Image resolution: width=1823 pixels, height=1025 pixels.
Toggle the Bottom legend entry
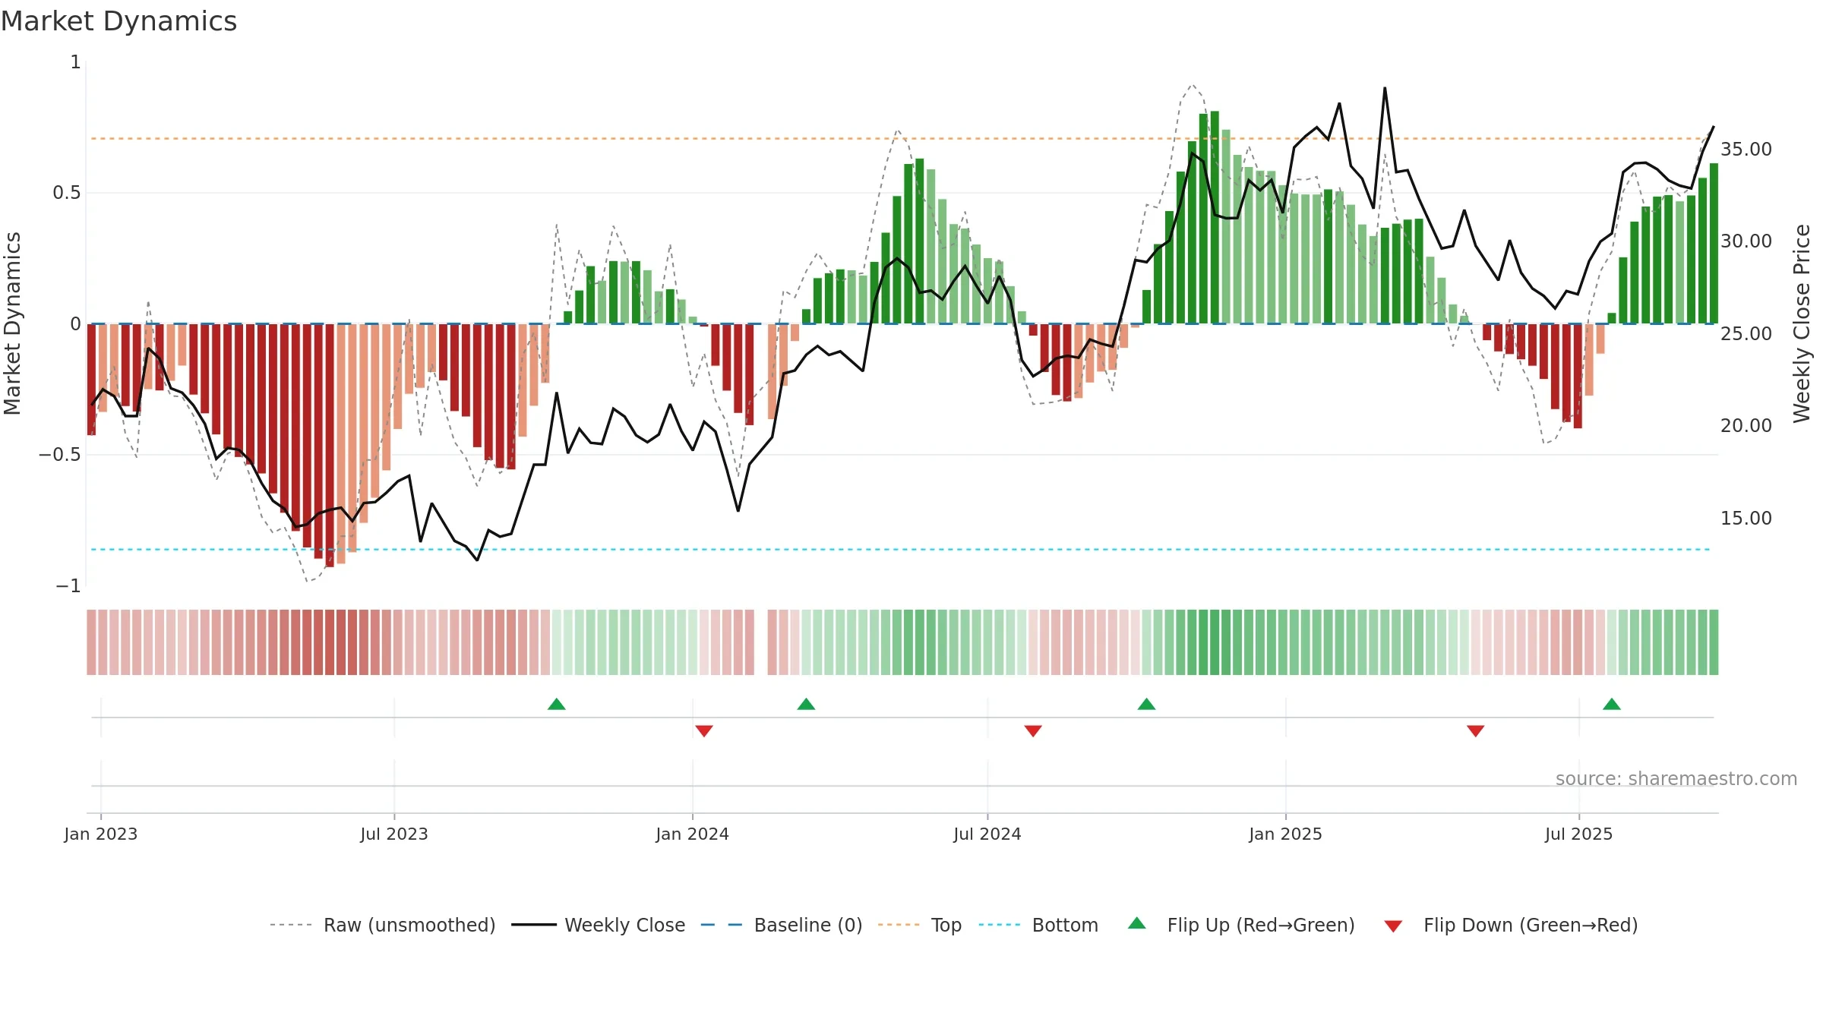click(1038, 925)
